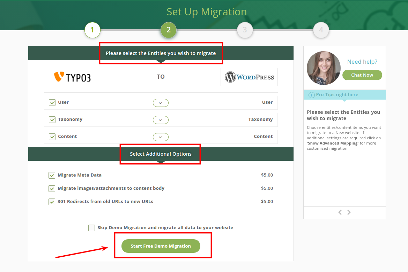Click the WordPress logo
Viewport: 408px width, 272px height.
click(249, 77)
